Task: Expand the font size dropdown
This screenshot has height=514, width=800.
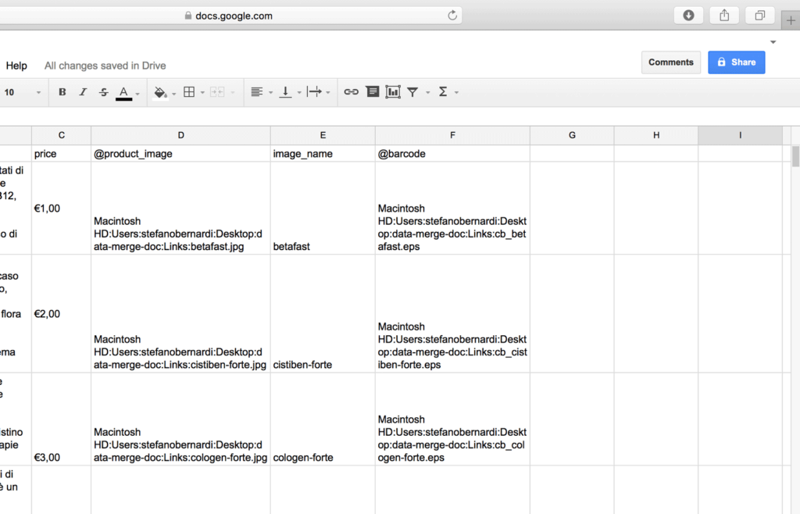Action: click(x=38, y=93)
